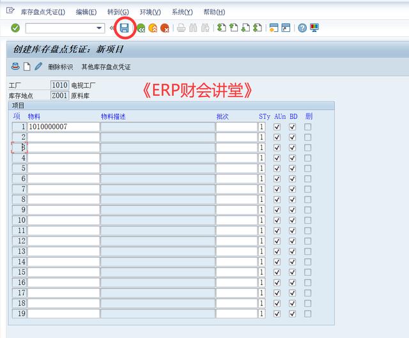Click the 批次 column header
The height and width of the screenshot is (338, 409).
click(222, 116)
